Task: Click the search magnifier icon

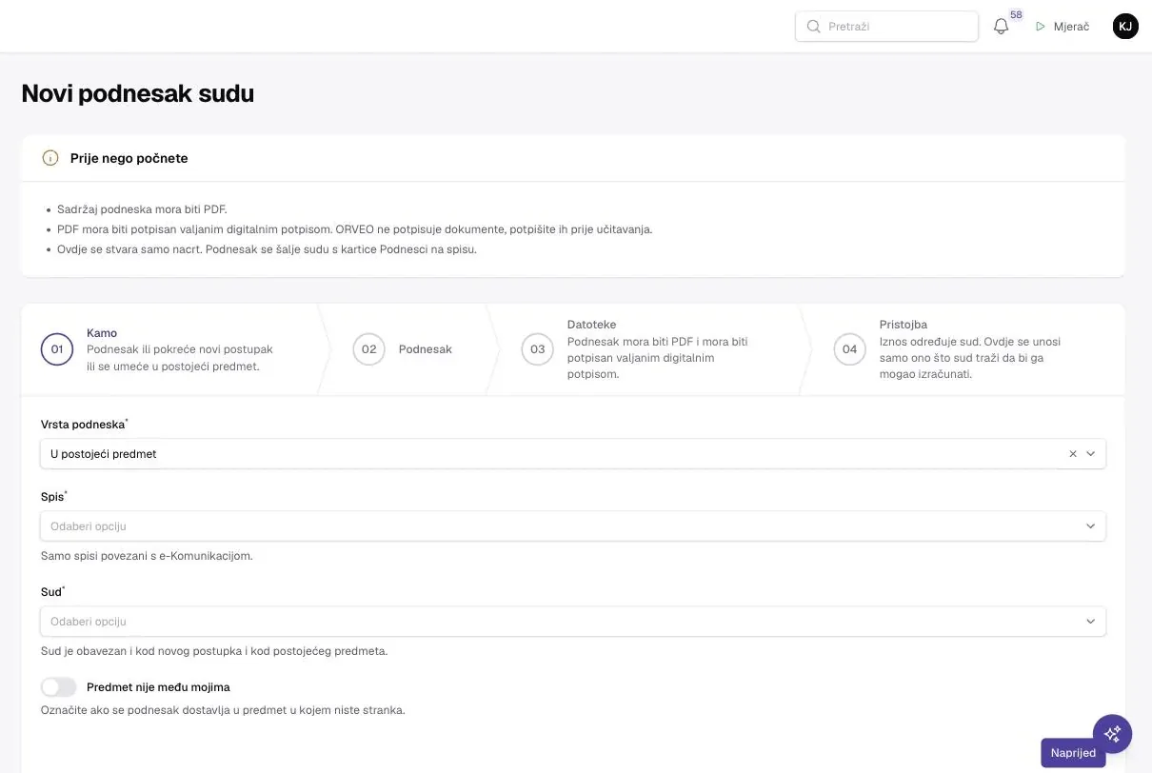Action: tap(813, 27)
